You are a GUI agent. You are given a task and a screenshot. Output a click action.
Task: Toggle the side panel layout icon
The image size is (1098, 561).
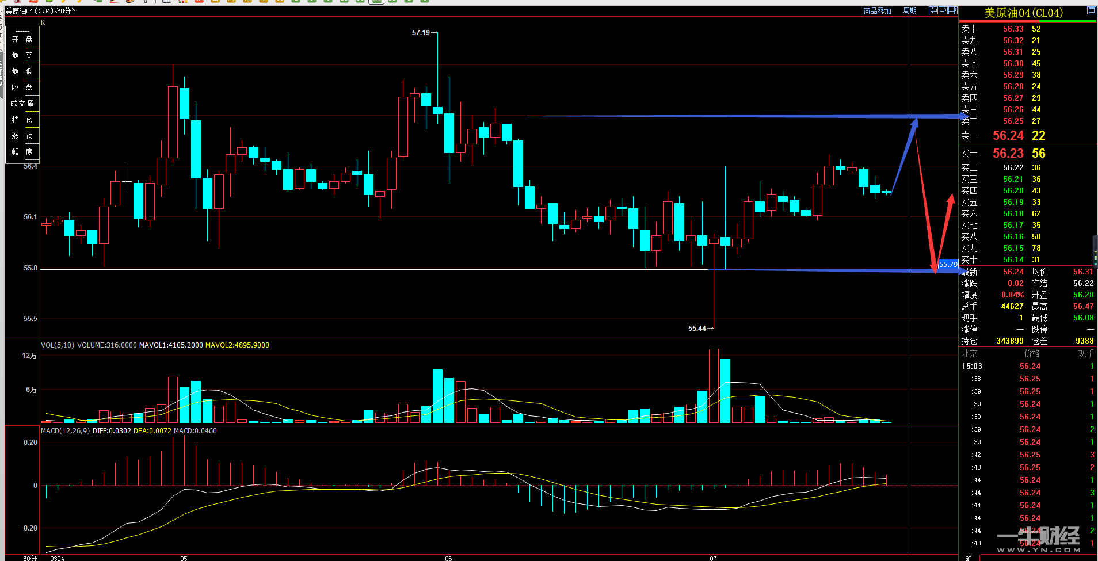click(953, 10)
